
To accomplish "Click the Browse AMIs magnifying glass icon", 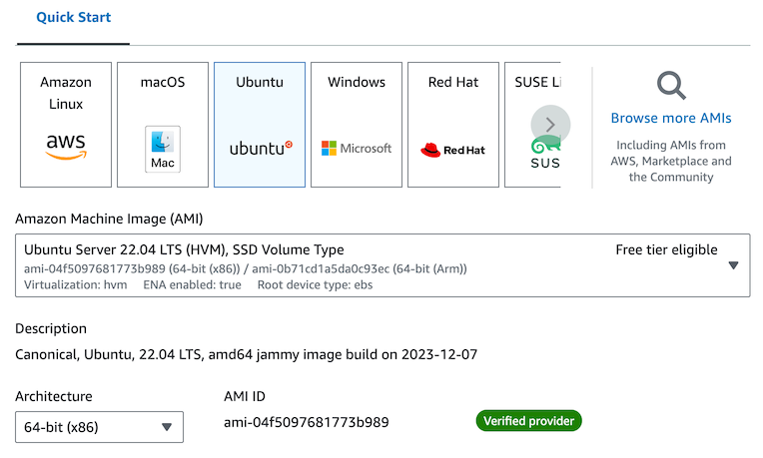I will [671, 86].
